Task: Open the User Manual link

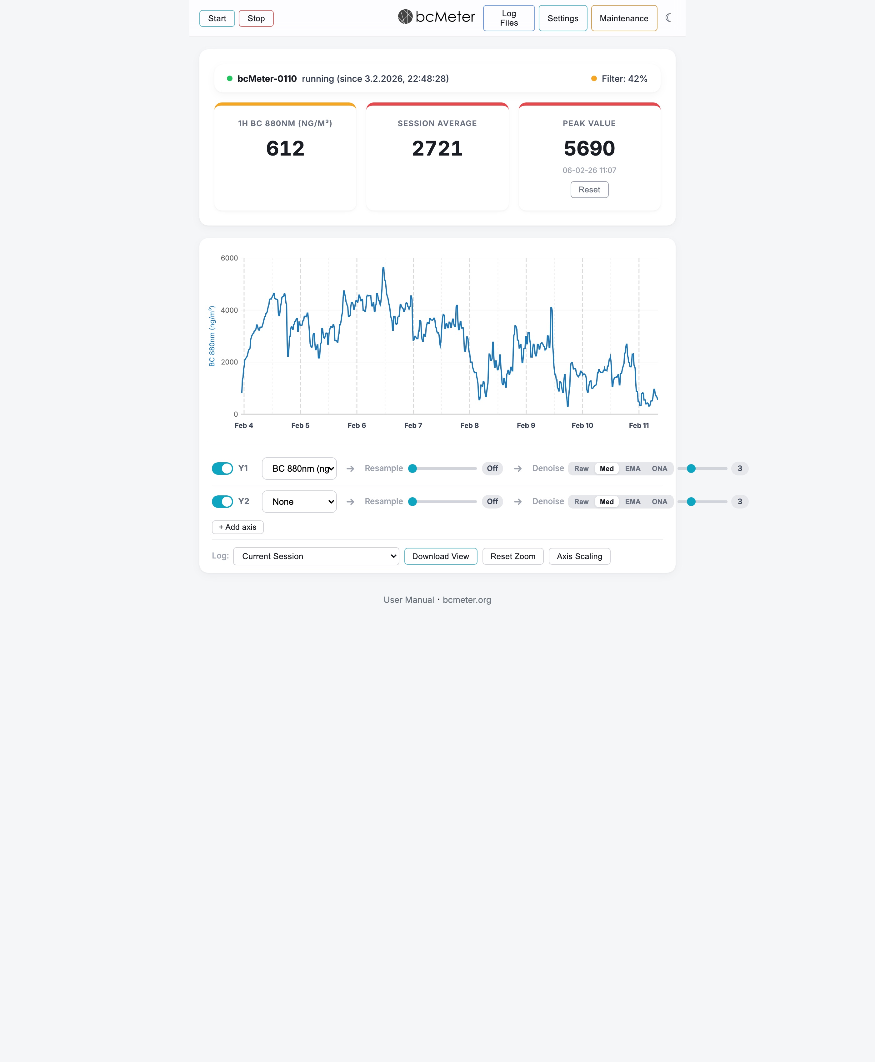Action: coord(409,599)
